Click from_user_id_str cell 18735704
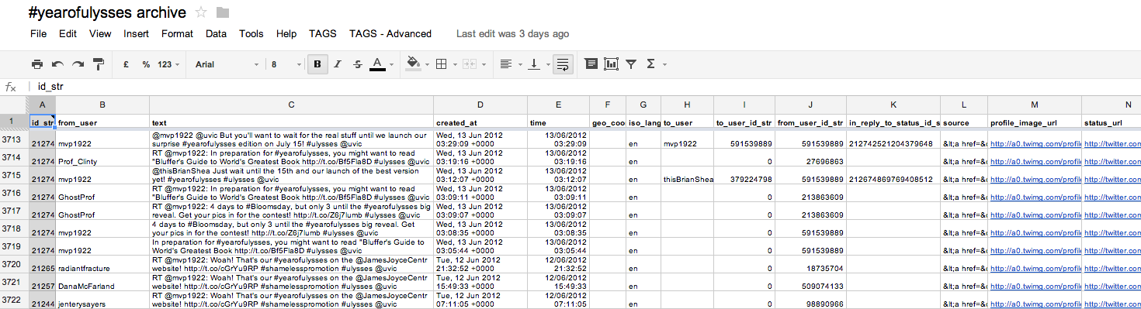The height and width of the screenshot is (309, 1141). 811,264
